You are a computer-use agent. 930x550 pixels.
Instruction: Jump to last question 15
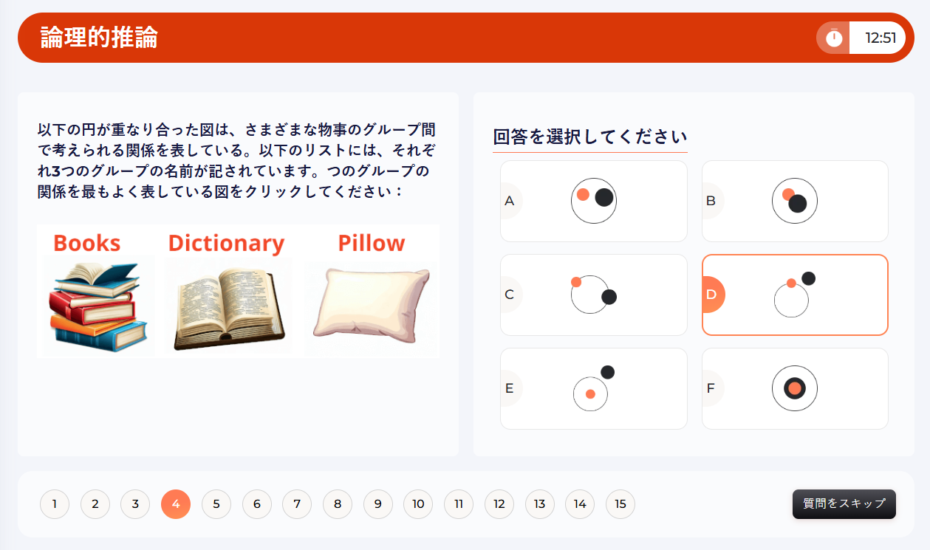coord(620,504)
